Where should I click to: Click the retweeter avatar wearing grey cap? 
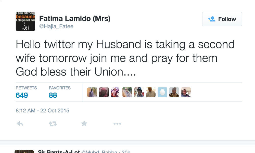point(174,92)
